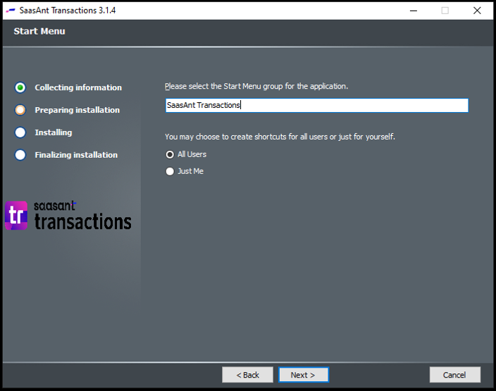496x391 pixels.
Task: Click the Finalizing installation label
Action: point(76,155)
